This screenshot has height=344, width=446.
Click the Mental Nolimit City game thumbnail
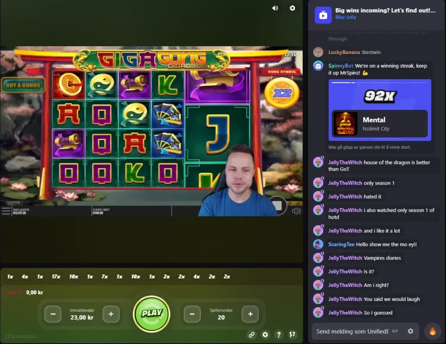[345, 122]
